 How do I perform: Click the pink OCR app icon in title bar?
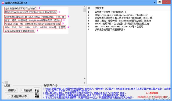click(x=3, y=3)
